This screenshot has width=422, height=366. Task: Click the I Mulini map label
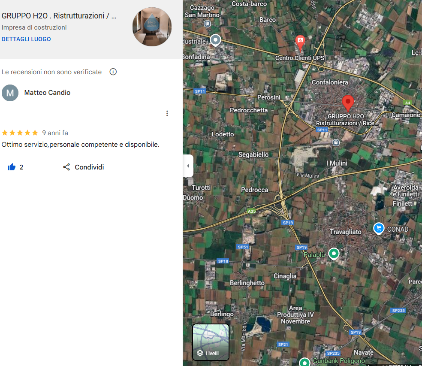pos(337,163)
